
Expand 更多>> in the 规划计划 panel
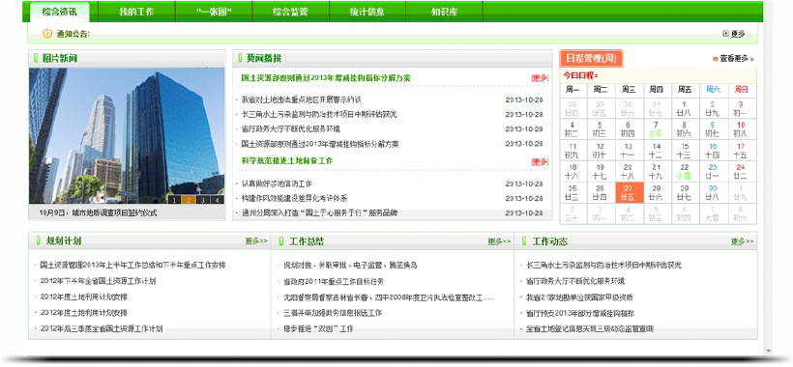256,240
